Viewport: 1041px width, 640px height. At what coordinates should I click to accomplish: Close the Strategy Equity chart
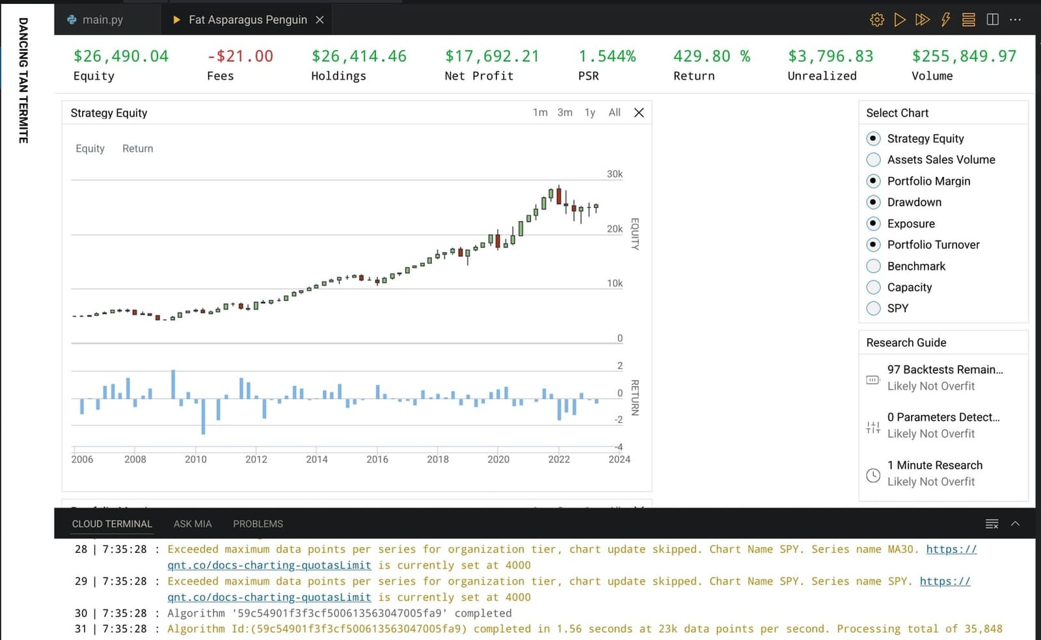pyautogui.click(x=638, y=112)
